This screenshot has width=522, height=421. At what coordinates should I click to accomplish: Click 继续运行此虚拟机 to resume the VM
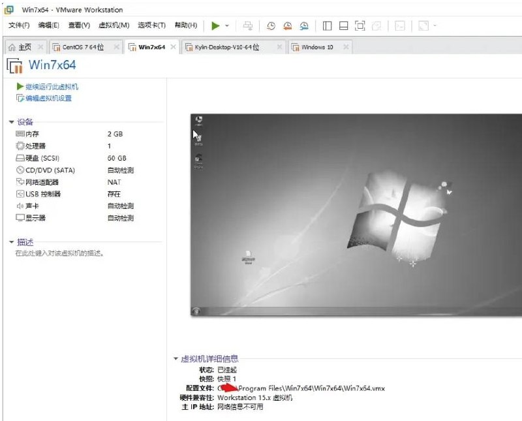click(x=47, y=86)
